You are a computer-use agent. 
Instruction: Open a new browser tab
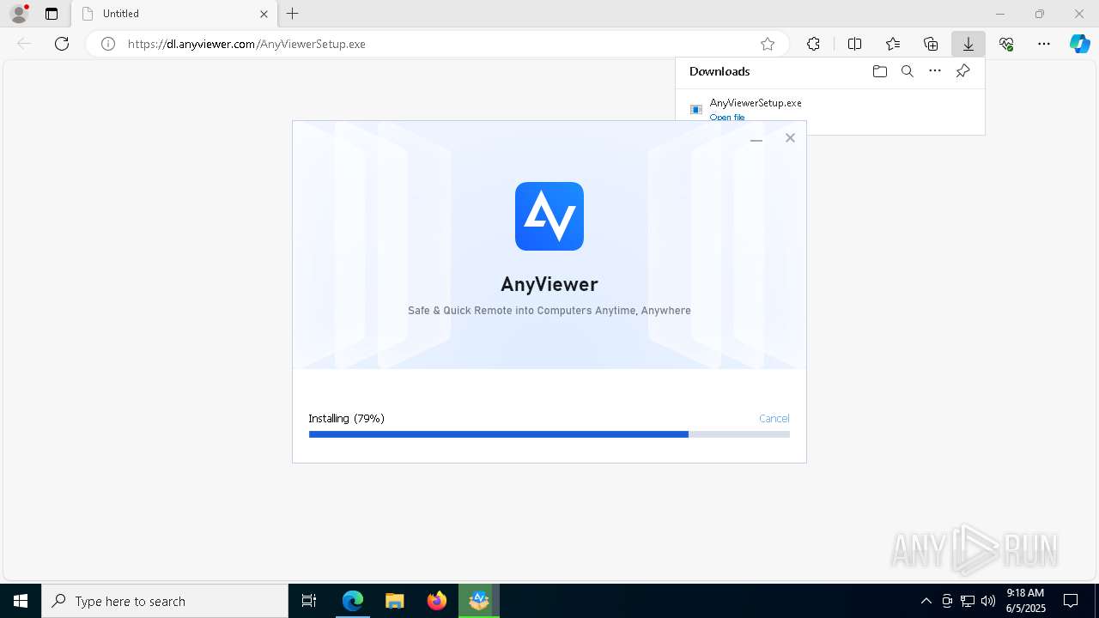[x=293, y=14]
